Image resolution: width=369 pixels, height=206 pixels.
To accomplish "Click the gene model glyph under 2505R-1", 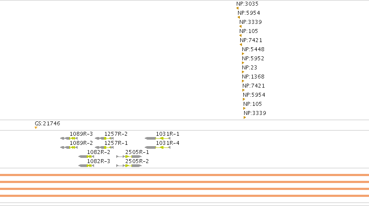I will click(x=129, y=157).
